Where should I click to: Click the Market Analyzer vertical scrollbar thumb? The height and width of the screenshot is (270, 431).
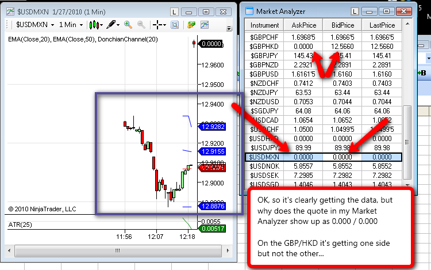[x=407, y=142]
